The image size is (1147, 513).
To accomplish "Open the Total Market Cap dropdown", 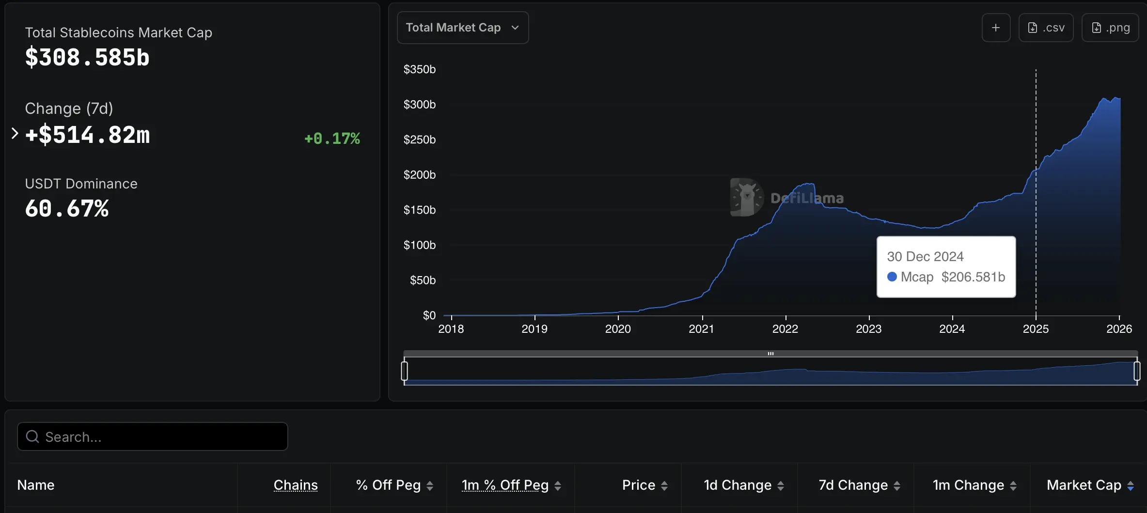I will [x=462, y=28].
